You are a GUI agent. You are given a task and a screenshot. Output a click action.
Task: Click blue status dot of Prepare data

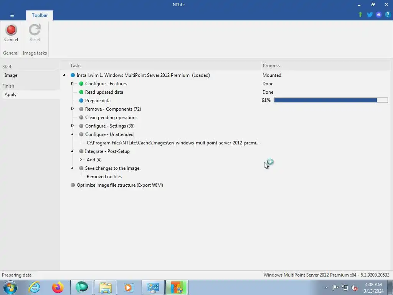click(x=81, y=101)
